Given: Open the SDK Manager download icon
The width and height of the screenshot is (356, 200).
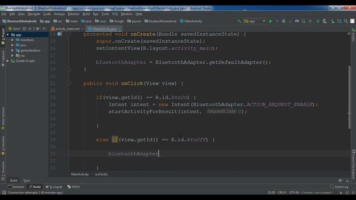Looking at the screenshot, I should tap(333, 21).
